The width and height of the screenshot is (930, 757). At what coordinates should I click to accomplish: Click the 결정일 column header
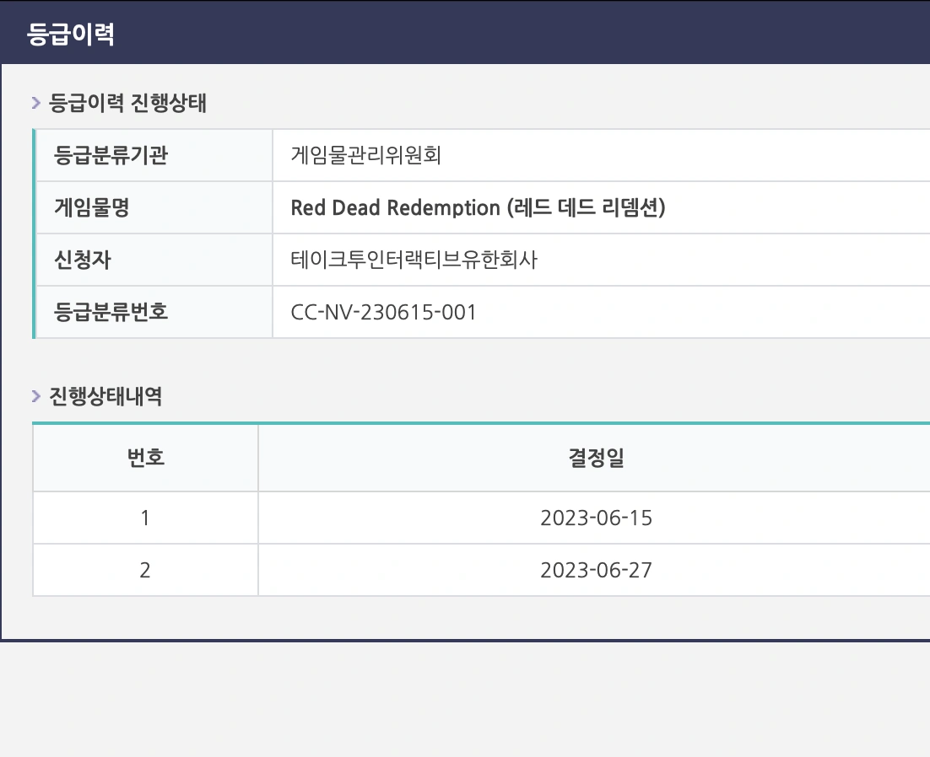coord(596,457)
